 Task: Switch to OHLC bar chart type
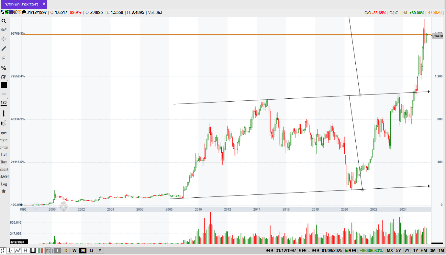point(10,250)
